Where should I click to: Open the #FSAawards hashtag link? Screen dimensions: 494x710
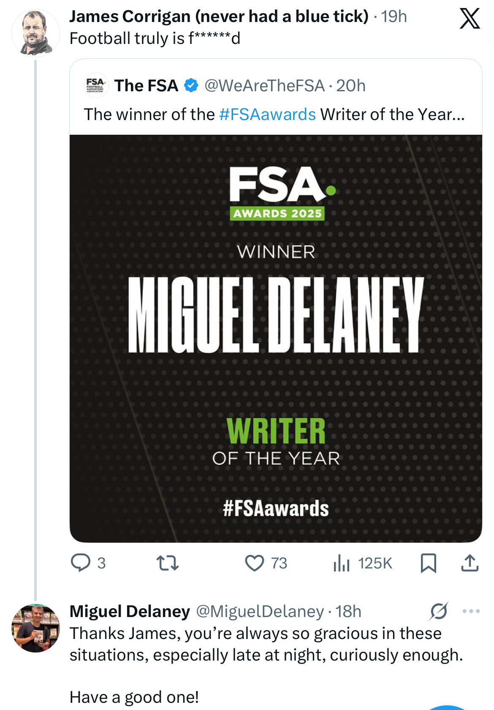pyautogui.click(x=267, y=115)
